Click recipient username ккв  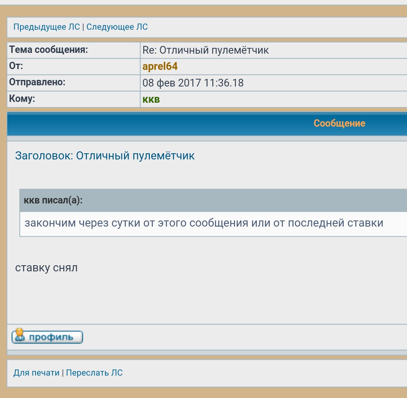pos(151,99)
